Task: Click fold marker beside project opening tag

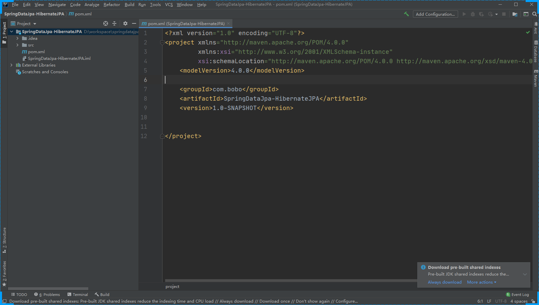Action: coord(162,42)
